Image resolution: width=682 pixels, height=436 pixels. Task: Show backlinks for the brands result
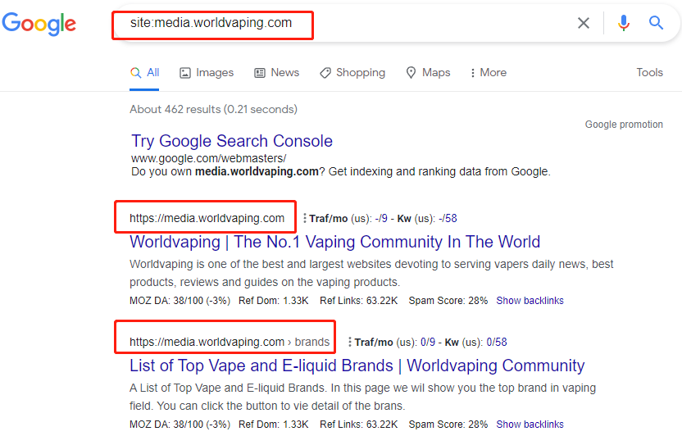click(x=530, y=425)
